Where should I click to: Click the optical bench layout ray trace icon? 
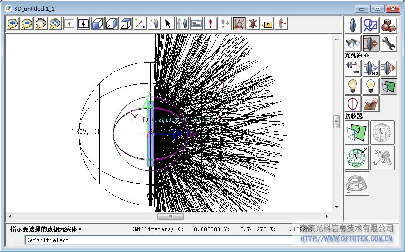tap(353, 68)
